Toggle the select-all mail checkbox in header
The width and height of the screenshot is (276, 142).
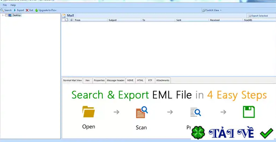[63, 20]
